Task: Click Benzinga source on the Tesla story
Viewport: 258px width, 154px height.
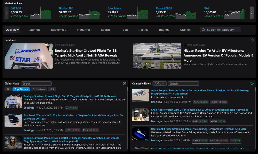Action: [x=29, y=130]
